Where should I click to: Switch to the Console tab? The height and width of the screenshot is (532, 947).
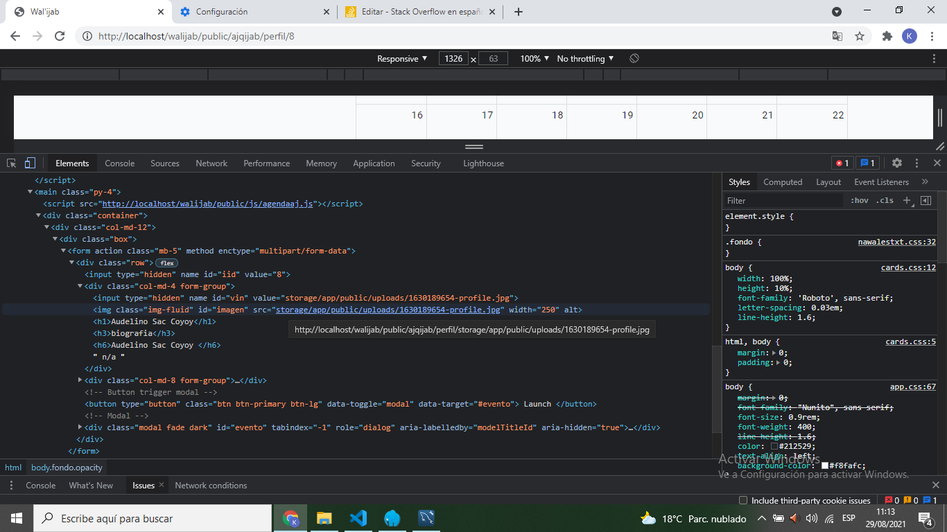click(120, 163)
